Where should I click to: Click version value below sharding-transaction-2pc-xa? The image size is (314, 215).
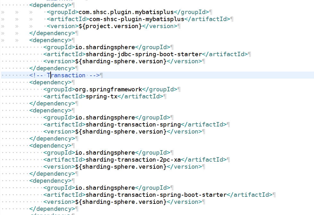[x=121, y=167]
